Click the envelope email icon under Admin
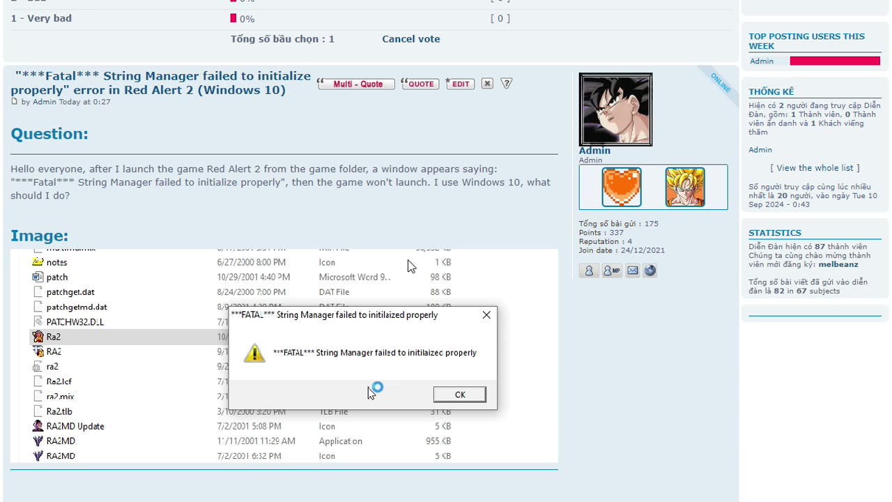Screen dimensions: 892x502 coord(633,271)
